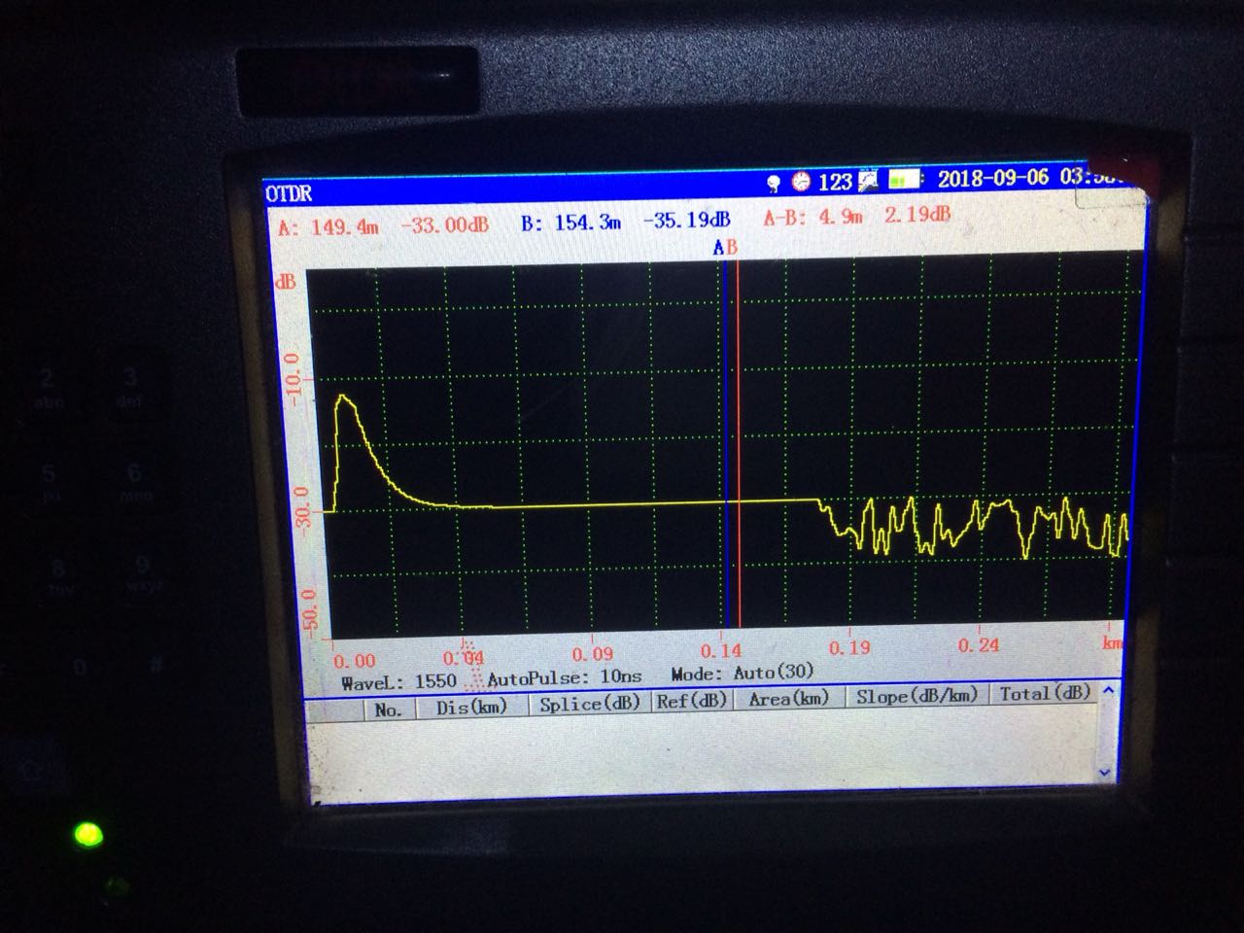Click the AutoPulse: 10ns setting
This screenshot has height=933, width=1244.
[x=565, y=677]
